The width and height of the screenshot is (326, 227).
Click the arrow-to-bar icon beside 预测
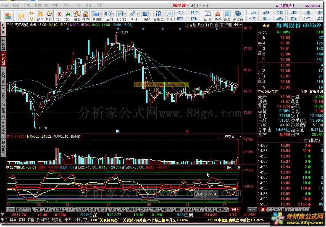tap(236, 25)
